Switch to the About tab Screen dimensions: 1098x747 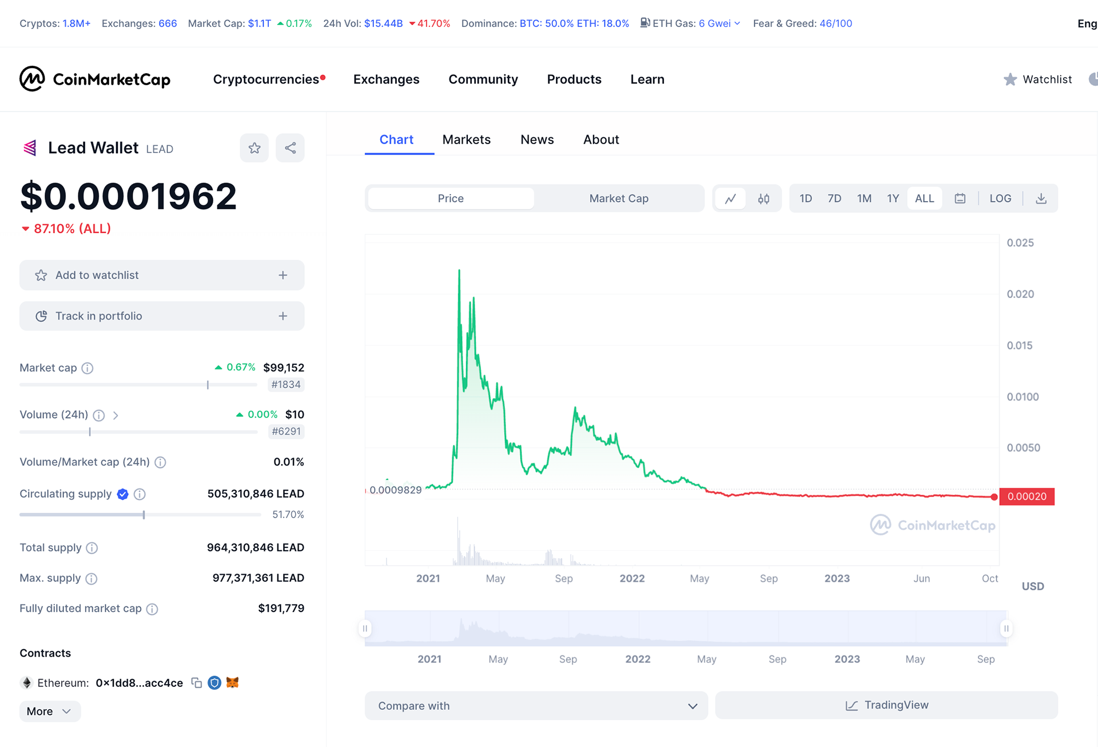coord(601,140)
